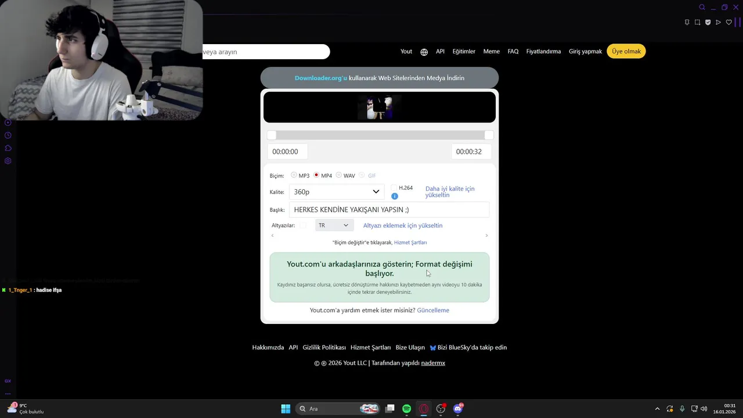Open the Downloader.org'u banner link
Viewport: 743px width, 418px height.
click(320, 78)
